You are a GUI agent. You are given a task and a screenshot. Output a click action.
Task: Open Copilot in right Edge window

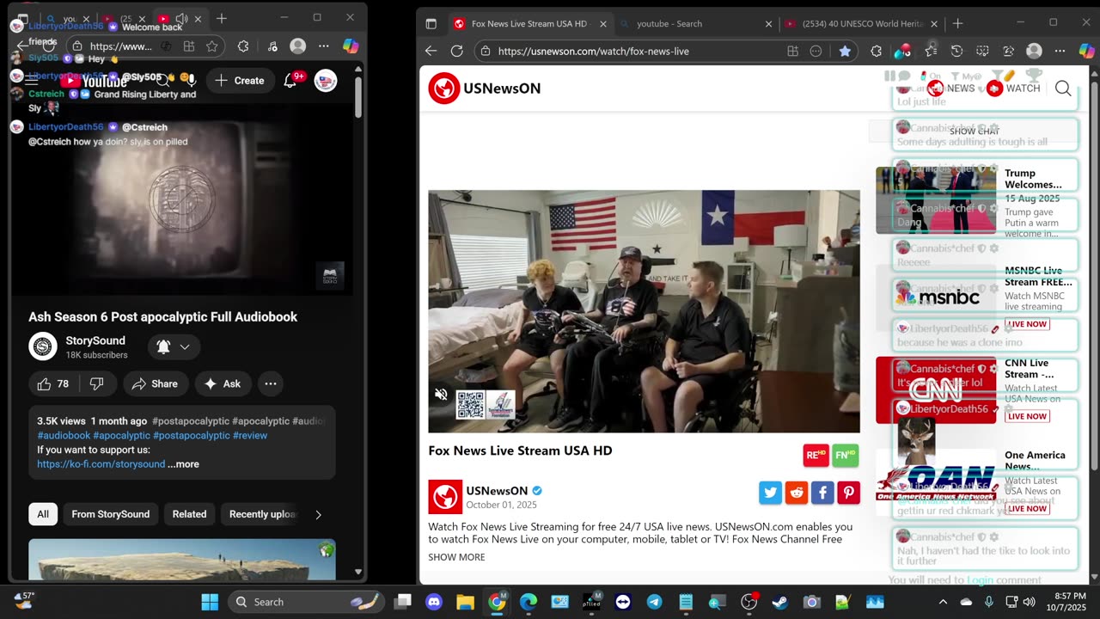coord(1086,51)
